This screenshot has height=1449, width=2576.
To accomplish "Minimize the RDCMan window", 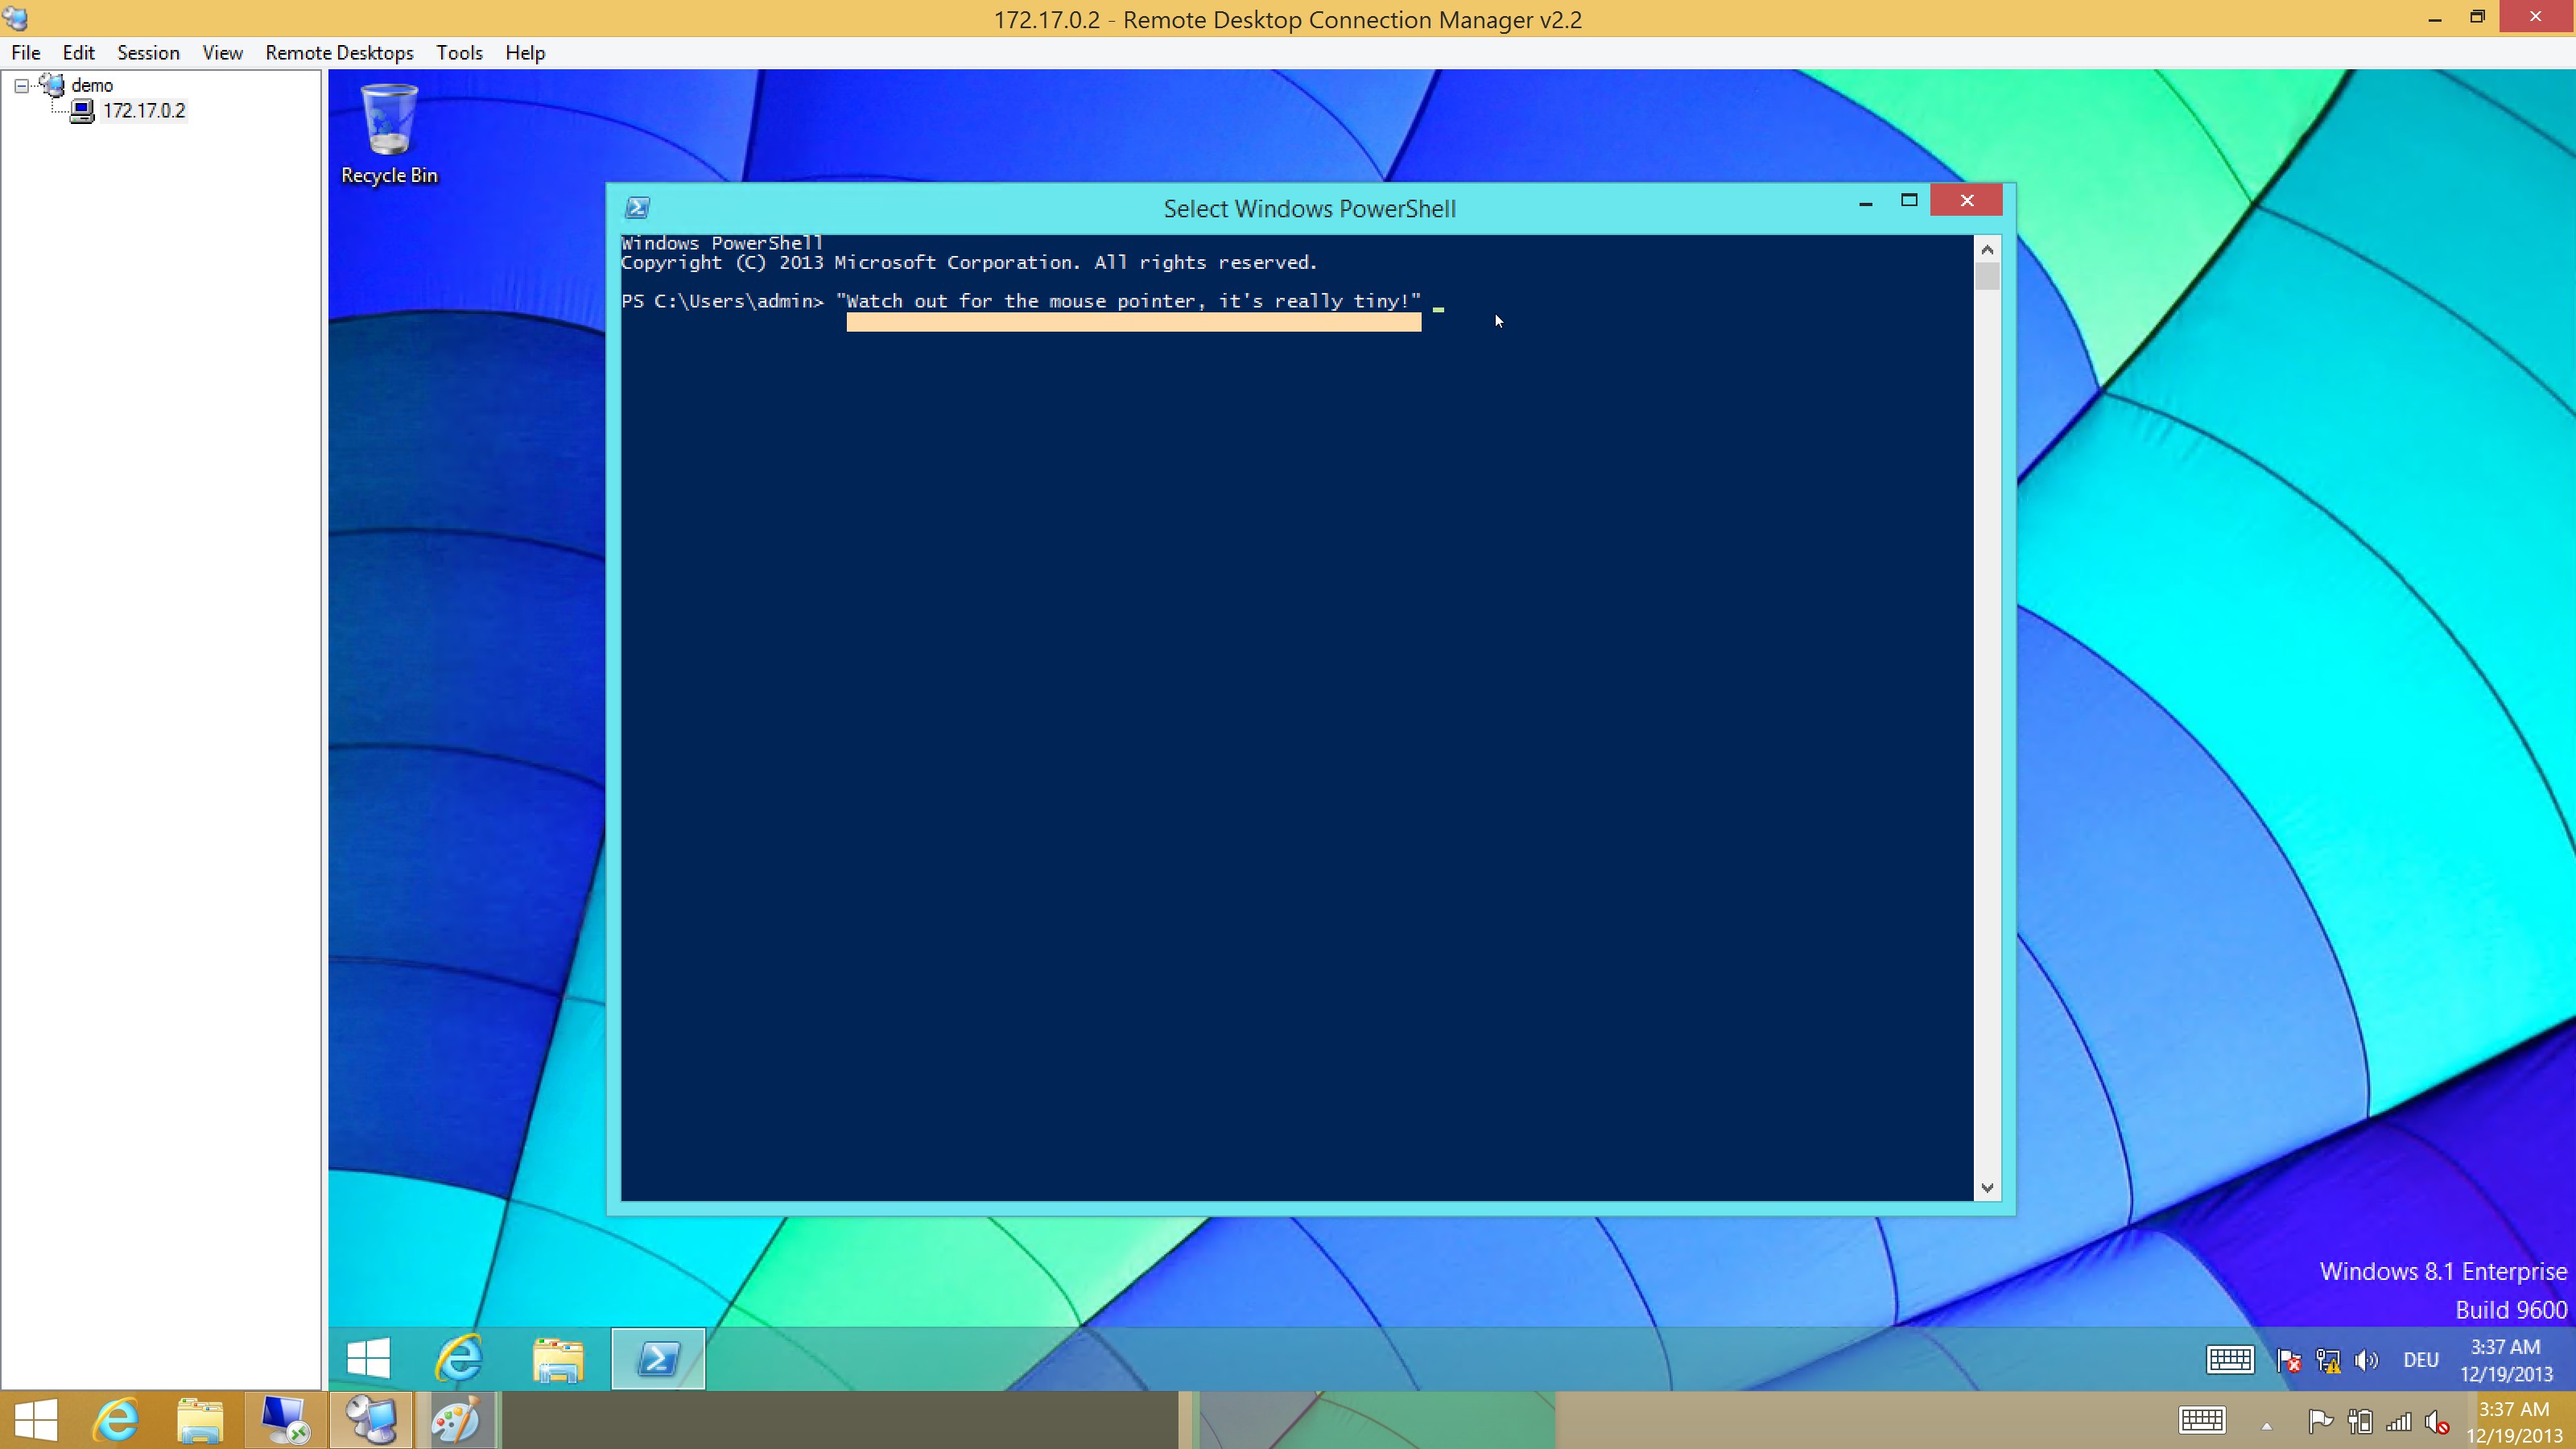I will [x=2434, y=18].
